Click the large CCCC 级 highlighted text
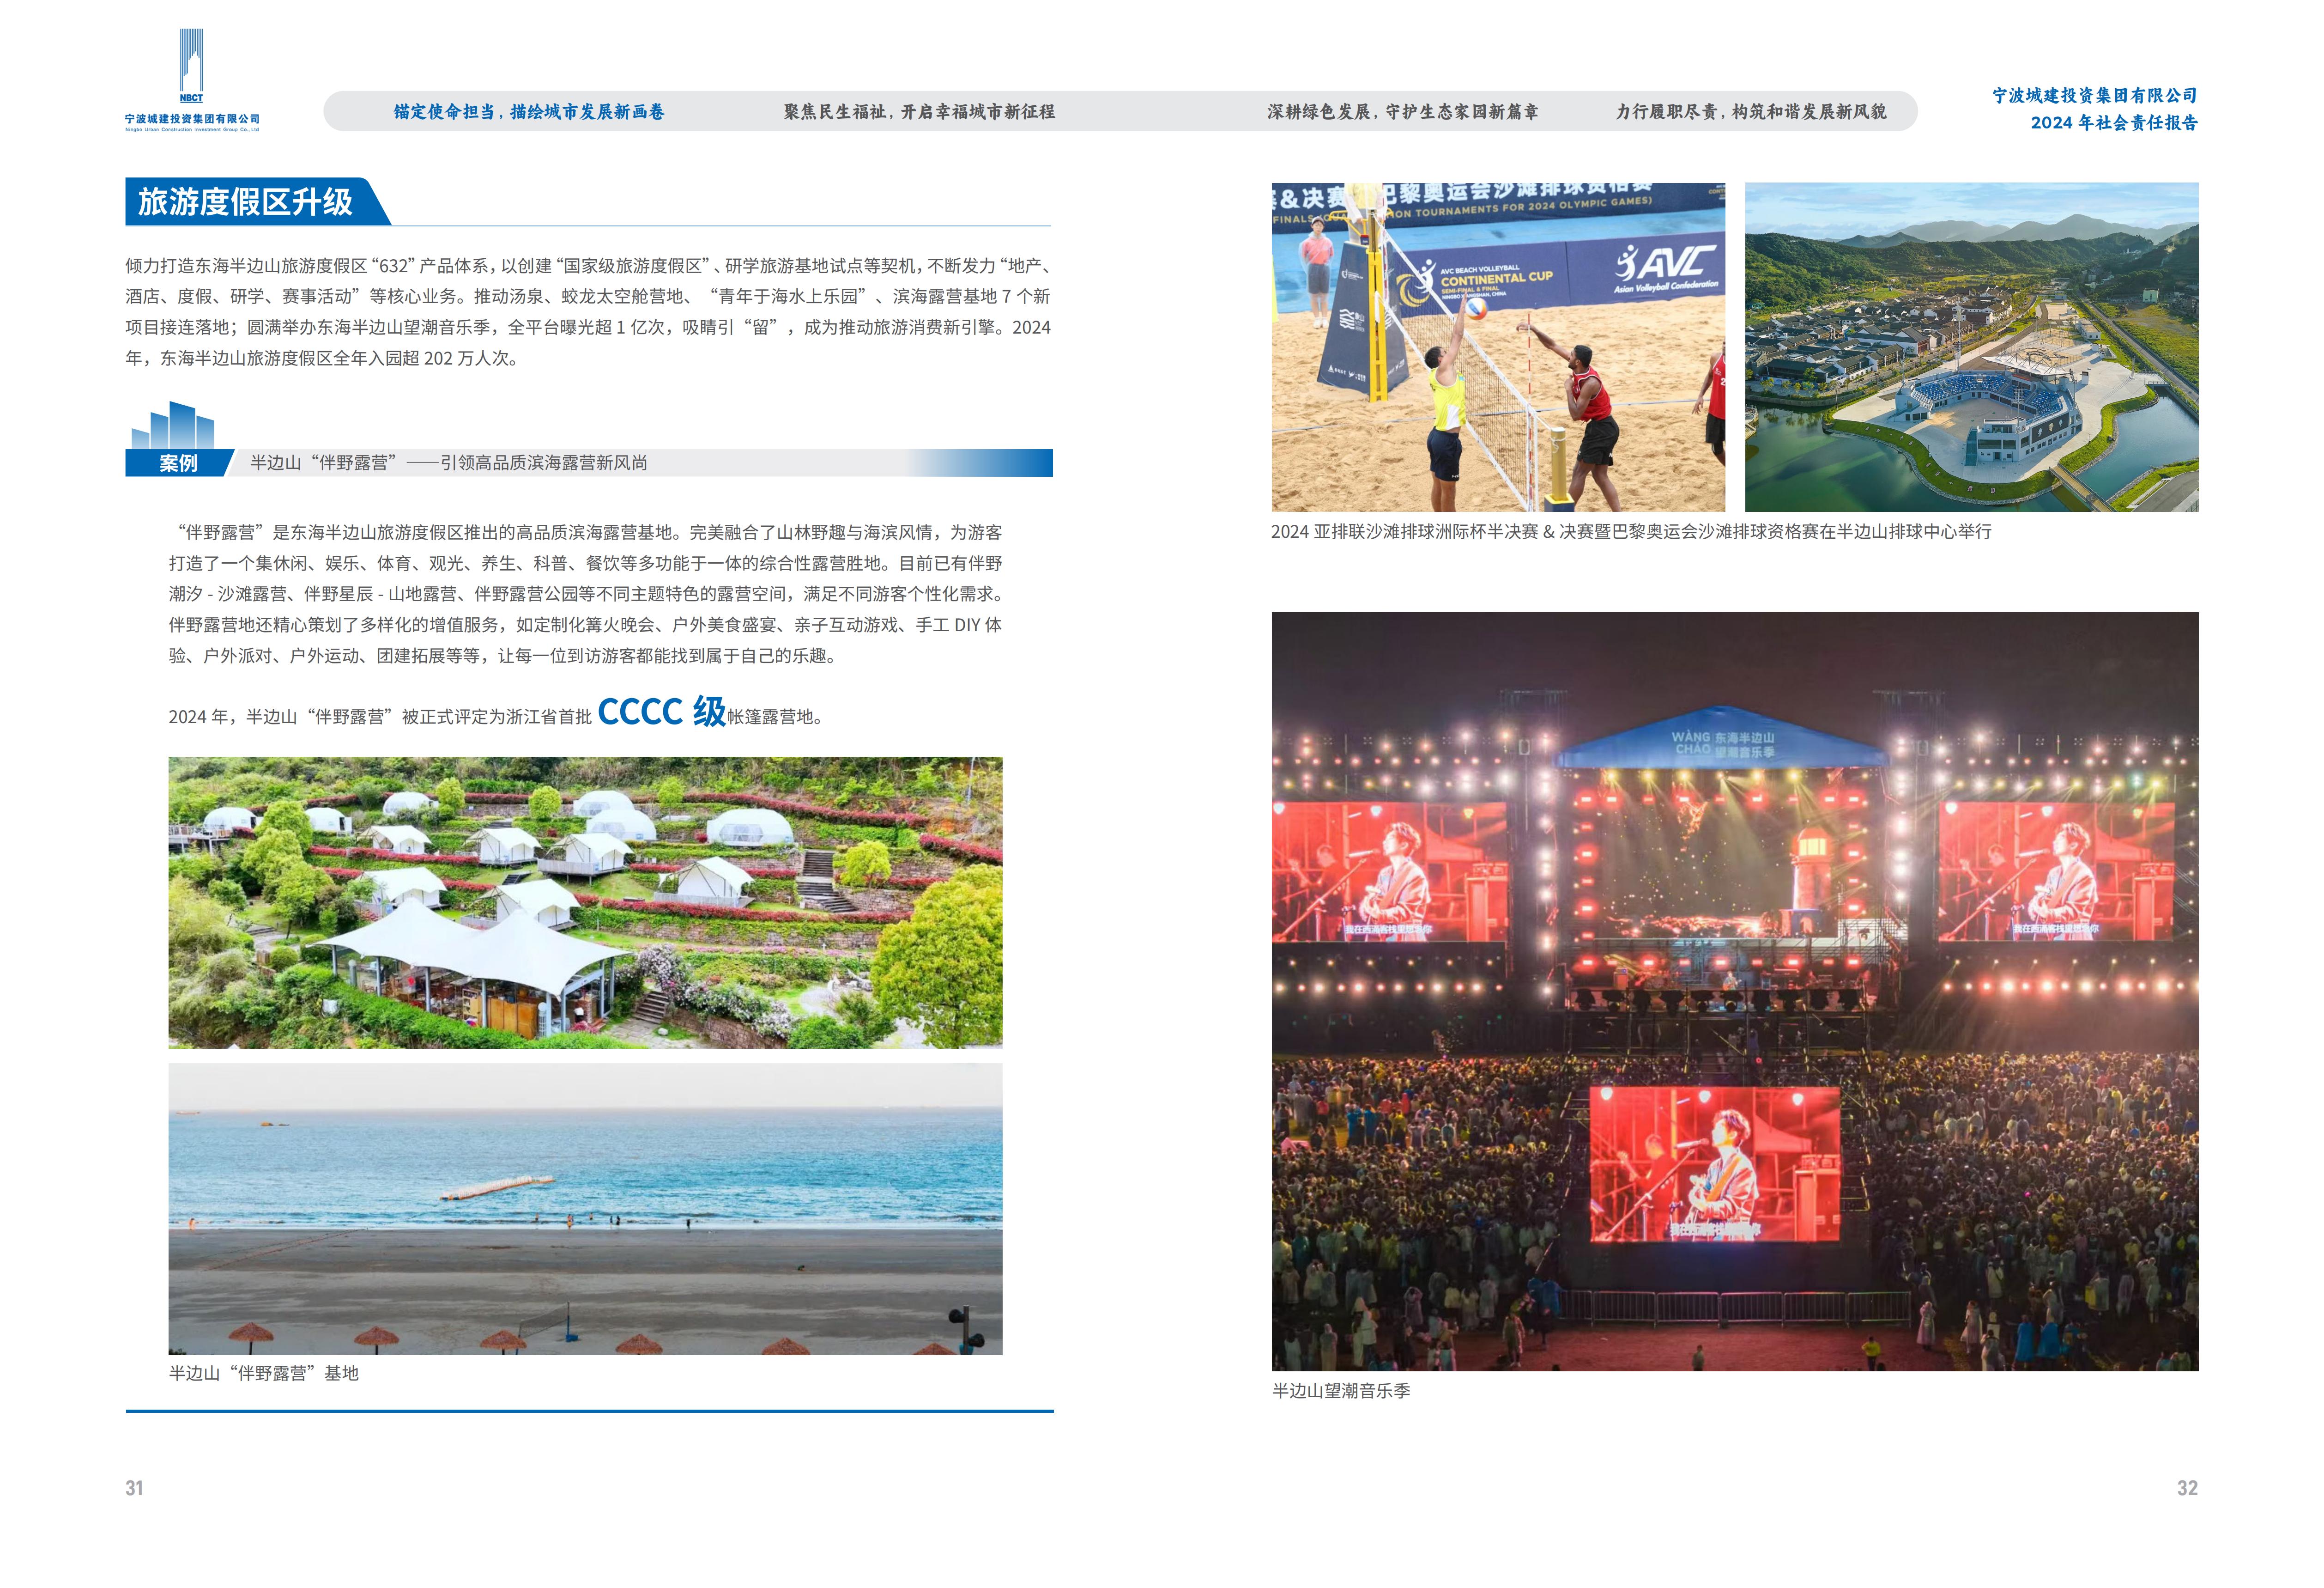This screenshot has width=2324, height=1588. [x=661, y=712]
